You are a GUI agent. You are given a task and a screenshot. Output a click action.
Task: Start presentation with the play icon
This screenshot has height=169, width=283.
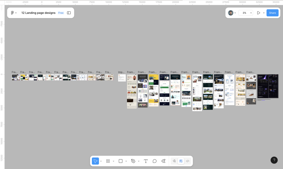pyautogui.click(x=259, y=13)
